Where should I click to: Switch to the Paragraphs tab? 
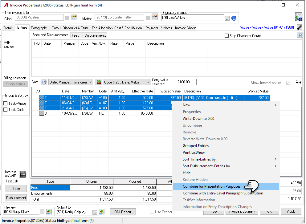click(39, 28)
